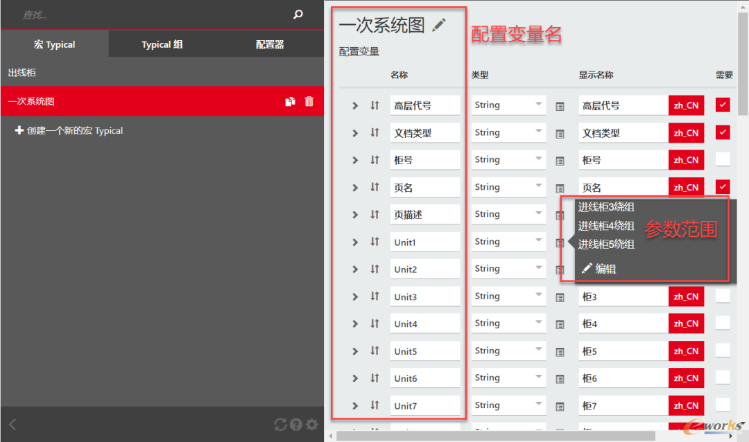Image resolution: width=749 pixels, height=442 pixels.
Task: Uncheck the required box for 高层代号
Action: click(723, 105)
